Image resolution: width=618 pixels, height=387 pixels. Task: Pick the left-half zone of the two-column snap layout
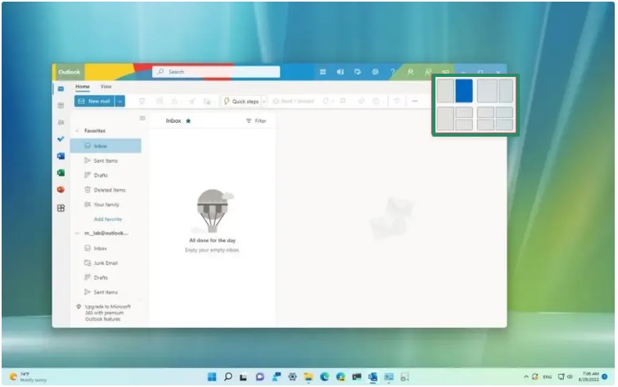click(445, 91)
